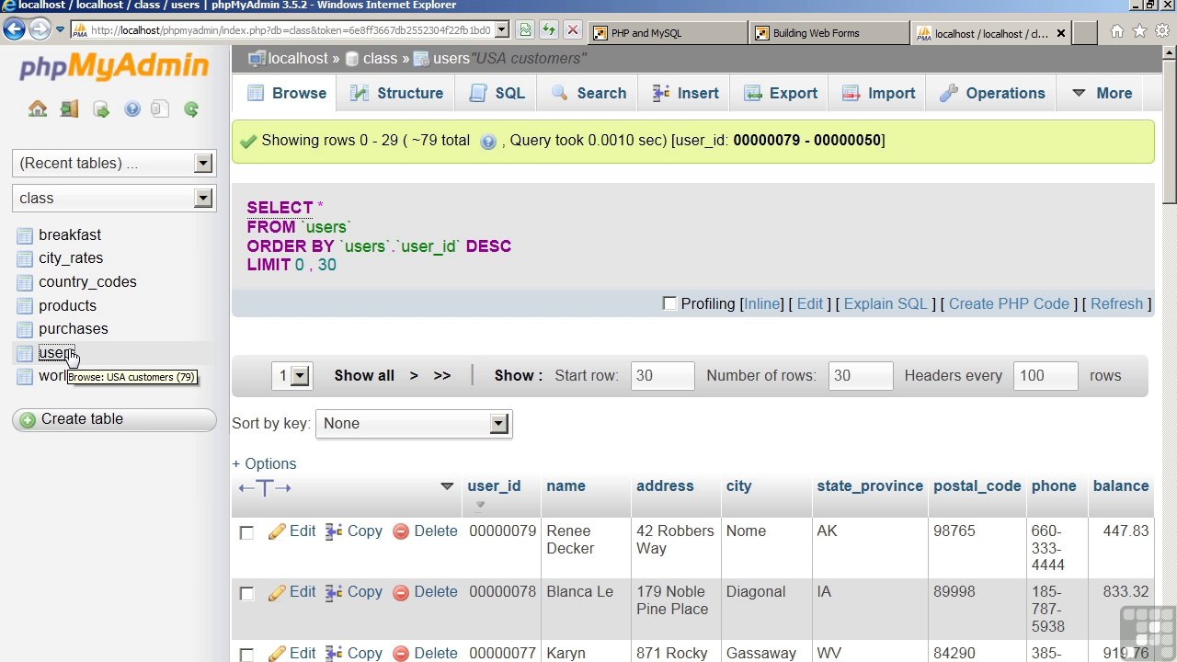
Task: Click green plus icon on Create table
Action: click(28, 419)
